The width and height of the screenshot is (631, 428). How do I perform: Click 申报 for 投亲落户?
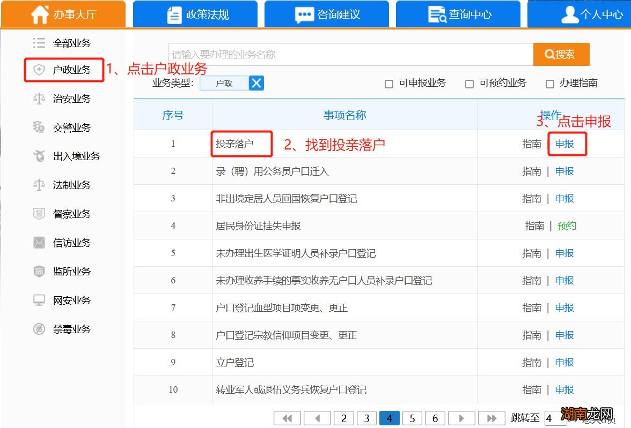click(x=565, y=144)
